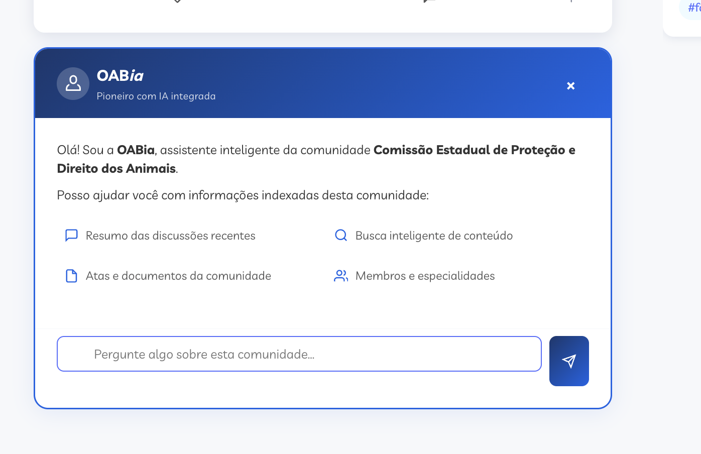Click the 'Pioneiro com IA integrada' subtitle
This screenshot has height=454, width=701.
tap(156, 96)
